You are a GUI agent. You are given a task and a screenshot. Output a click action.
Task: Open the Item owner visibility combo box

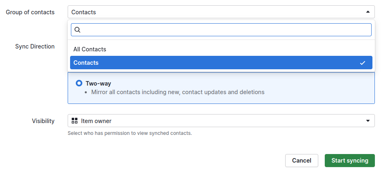[221, 121]
